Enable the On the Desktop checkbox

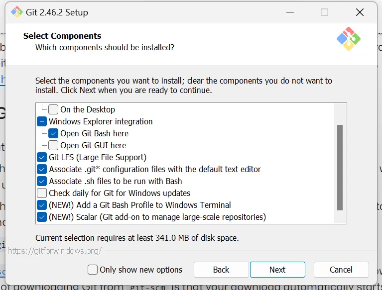(x=53, y=109)
